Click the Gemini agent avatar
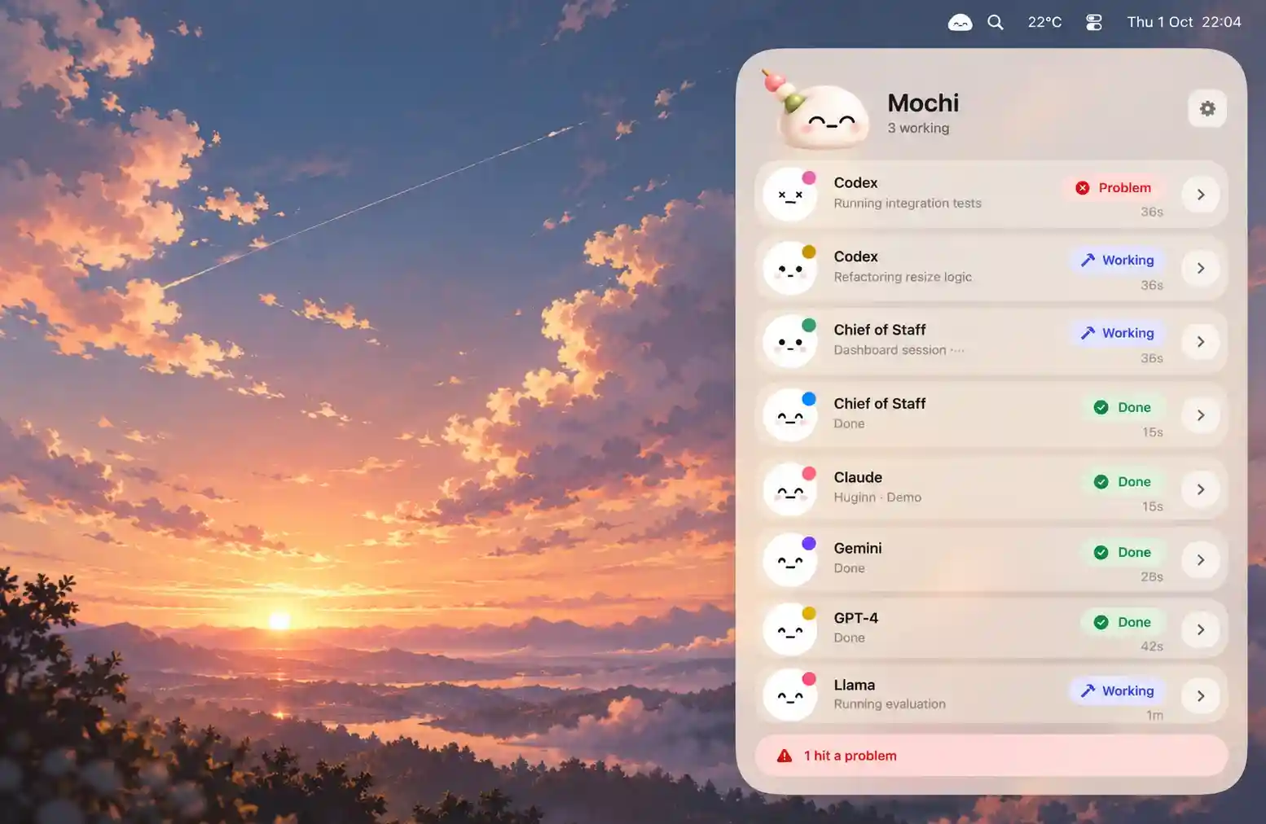The height and width of the screenshot is (824, 1266). (x=790, y=559)
